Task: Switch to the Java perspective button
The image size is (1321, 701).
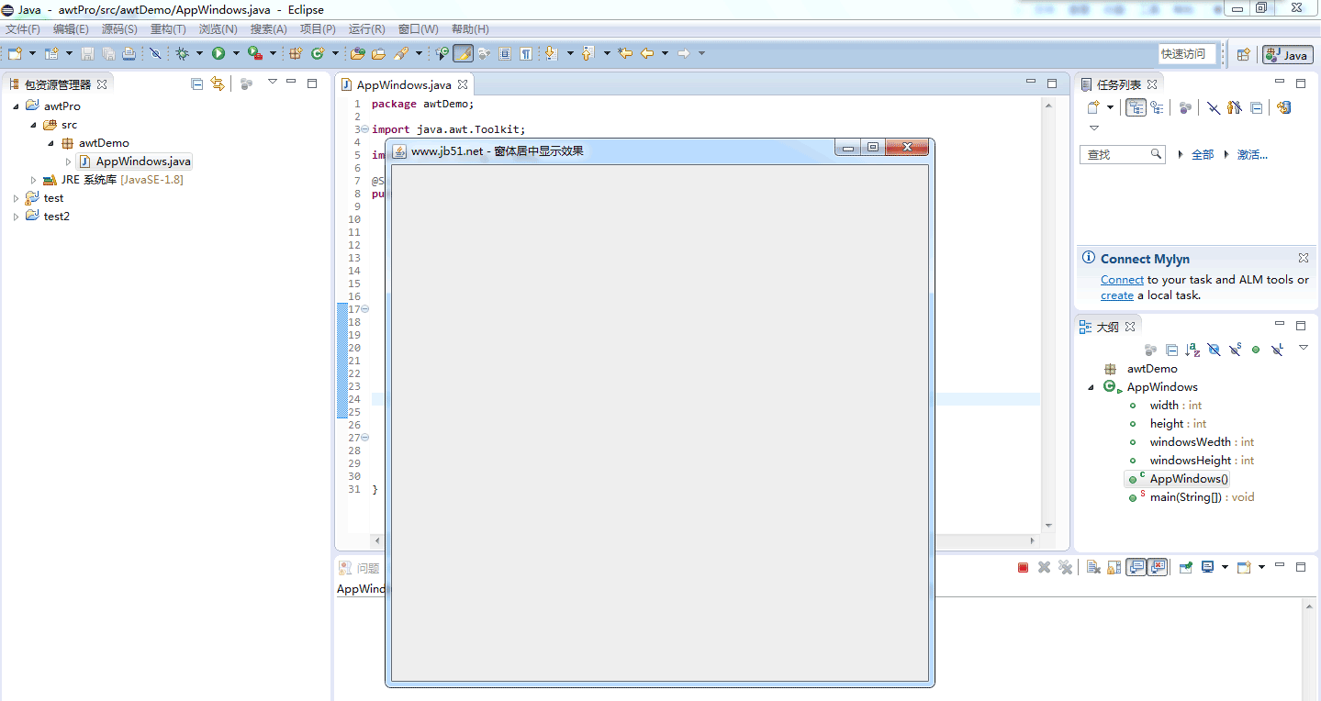Action: [x=1287, y=53]
